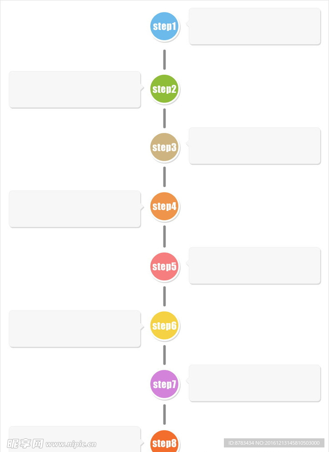The width and height of the screenshot is (329, 452).
Task: Select the text box next to step7
Action: [x=255, y=383]
